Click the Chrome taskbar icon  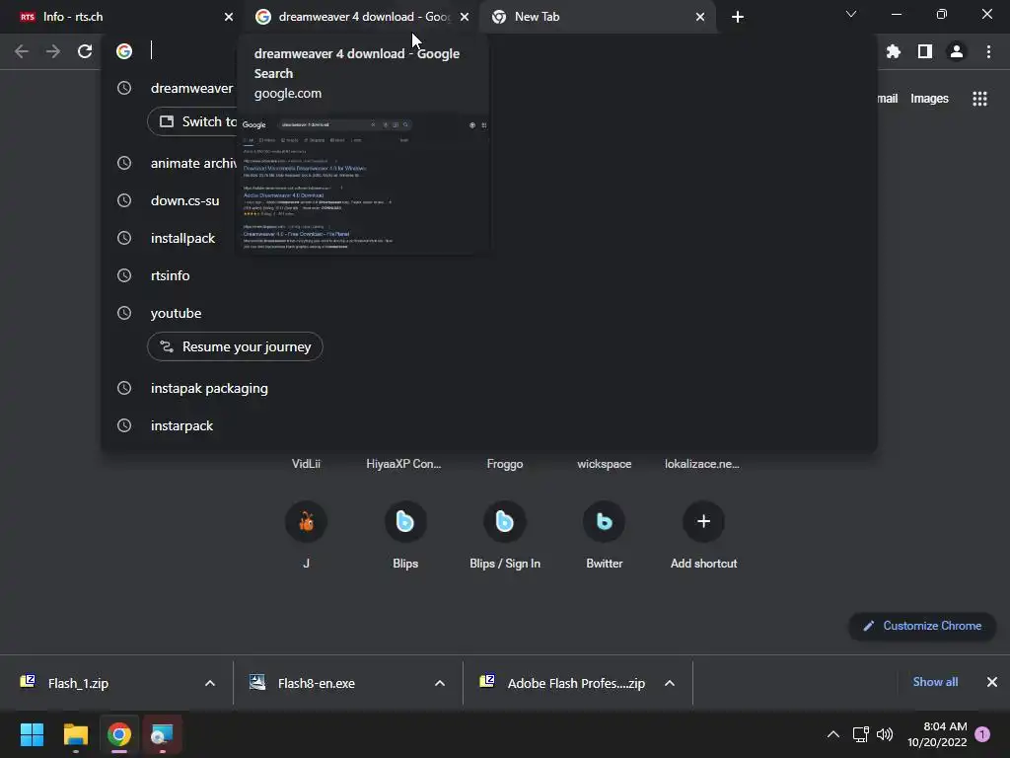(x=119, y=734)
